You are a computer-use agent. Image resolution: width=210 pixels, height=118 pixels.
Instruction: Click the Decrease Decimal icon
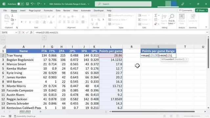click(x=97, y=24)
